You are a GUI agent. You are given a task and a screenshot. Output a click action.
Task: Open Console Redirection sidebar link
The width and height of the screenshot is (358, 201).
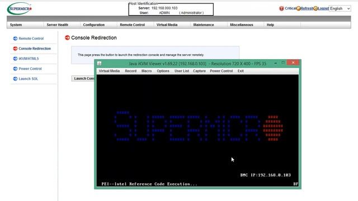(35, 49)
